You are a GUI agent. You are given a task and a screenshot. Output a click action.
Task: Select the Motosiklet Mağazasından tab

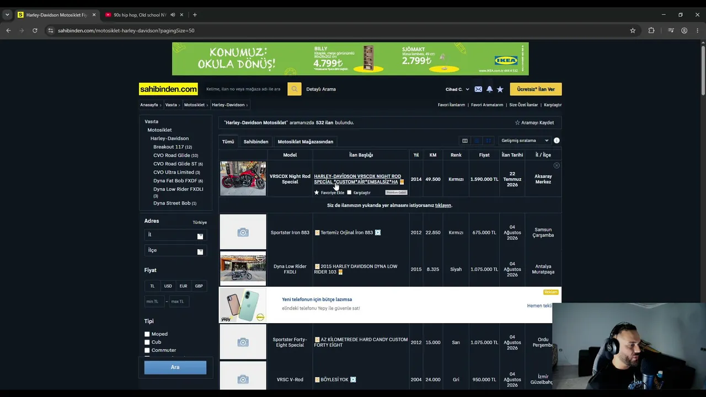coord(306,142)
